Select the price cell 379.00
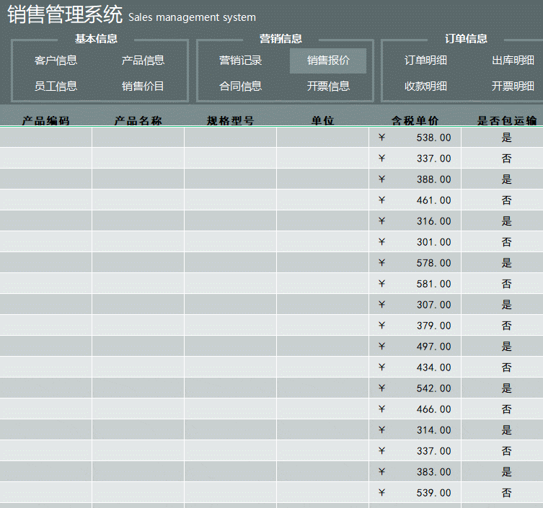The width and height of the screenshot is (543, 508). point(415,325)
